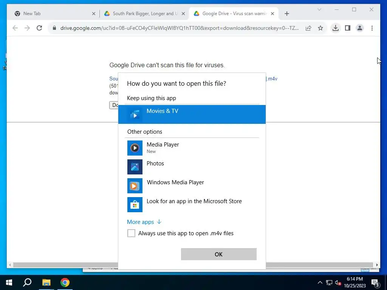The width and height of the screenshot is (387, 290).
Task: Open File Explorer from taskbar
Action: coord(46,282)
